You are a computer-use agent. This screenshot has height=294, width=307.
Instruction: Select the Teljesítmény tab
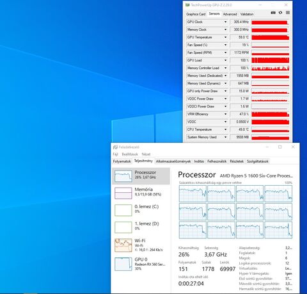click(143, 161)
